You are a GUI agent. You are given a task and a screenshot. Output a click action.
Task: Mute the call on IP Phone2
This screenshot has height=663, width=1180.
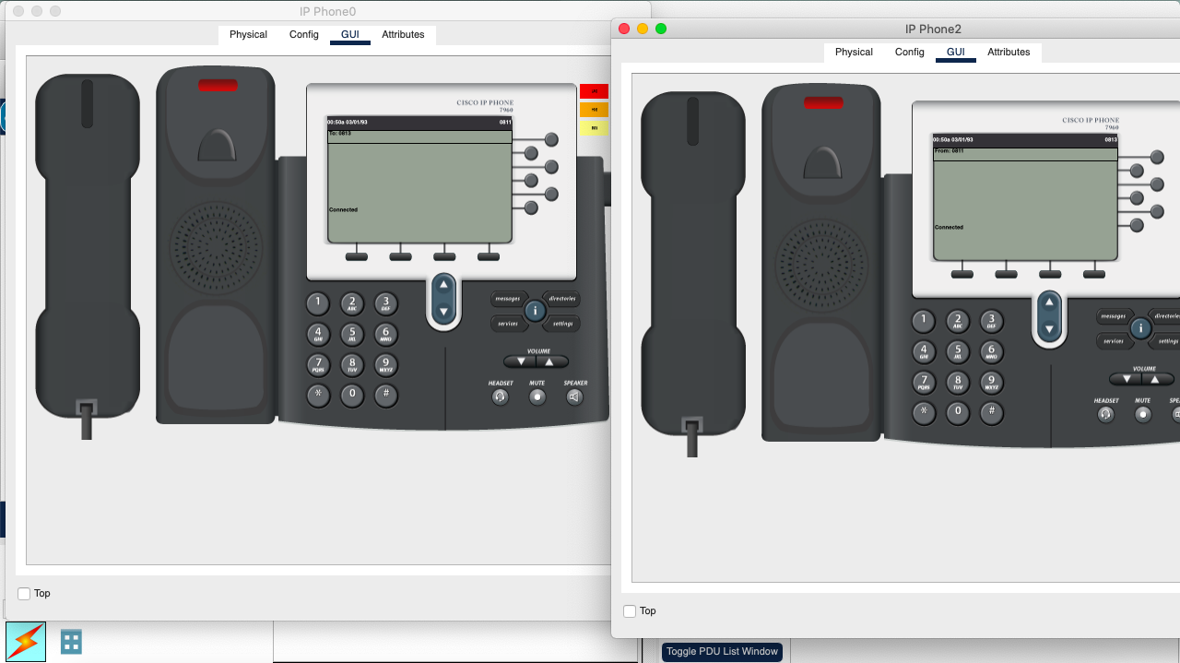click(x=1143, y=415)
